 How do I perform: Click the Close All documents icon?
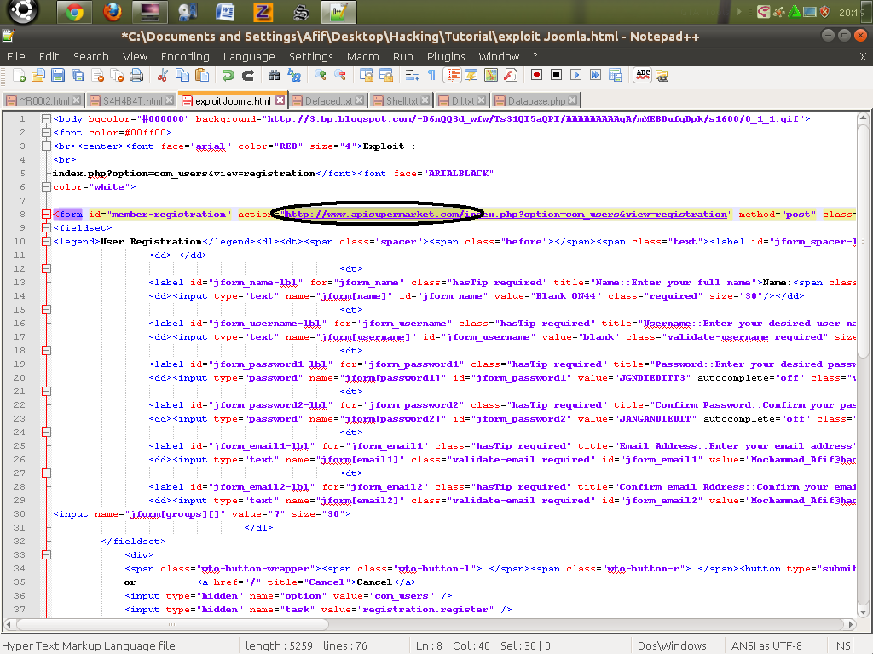117,76
